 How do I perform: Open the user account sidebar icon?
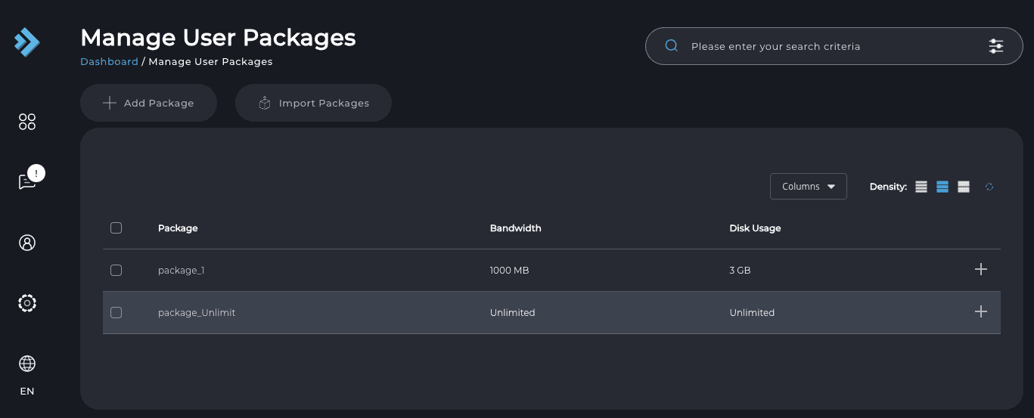[x=27, y=243]
